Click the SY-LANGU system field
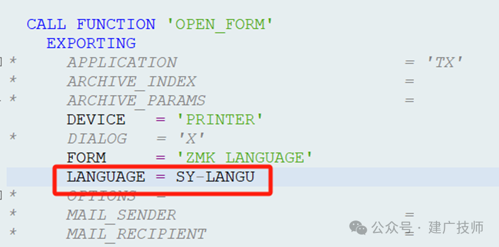Viewport: 499px width, 247px height. pos(216,177)
